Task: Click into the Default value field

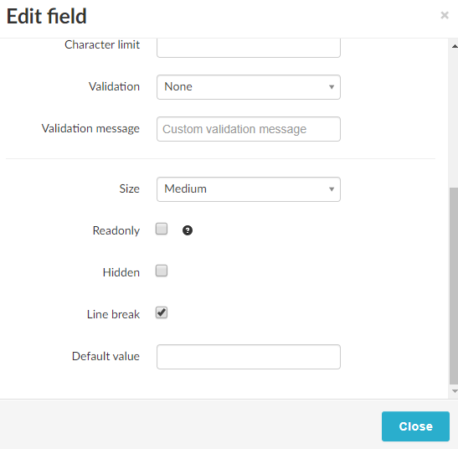Action: tap(249, 357)
